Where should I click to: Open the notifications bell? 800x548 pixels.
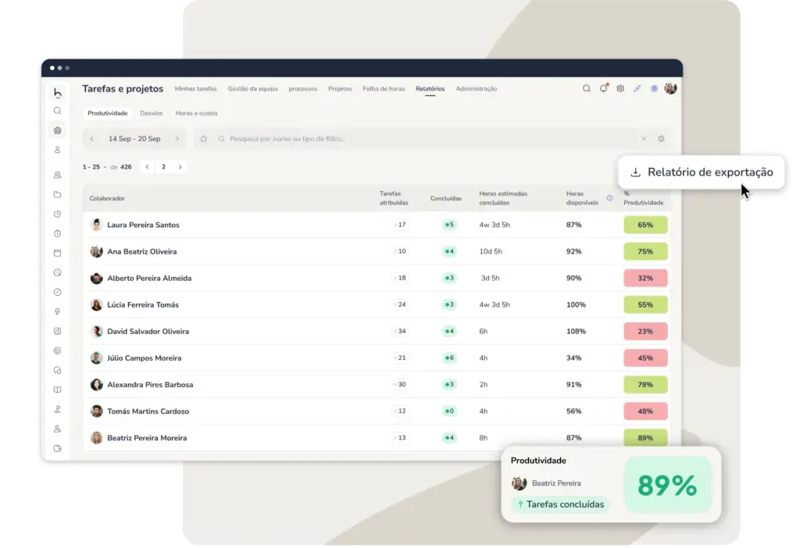point(604,88)
